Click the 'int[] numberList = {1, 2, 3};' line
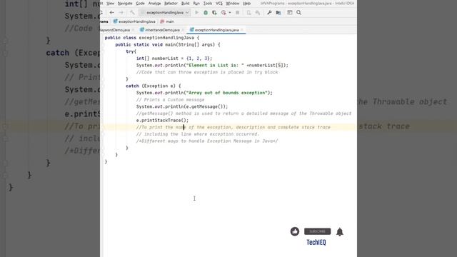457x257 pixels. 174,59
